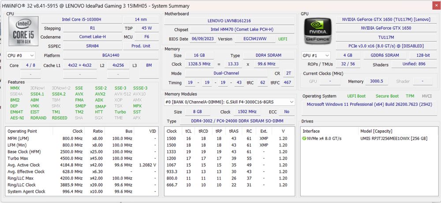This screenshot has height=203, width=441.
Task: Click the NVIDIA GeForce logo image
Action: (318, 31)
